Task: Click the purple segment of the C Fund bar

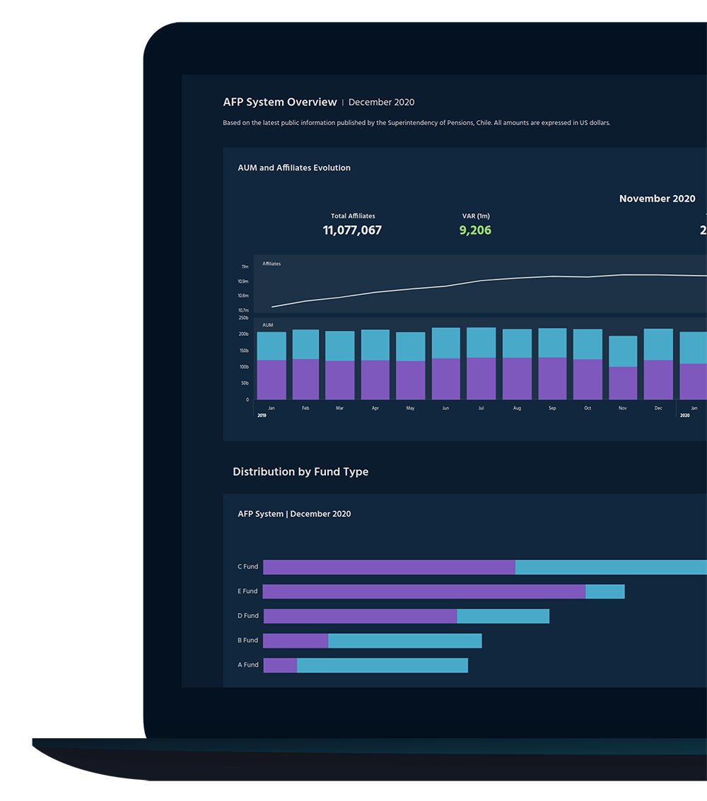Action: click(x=389, y=567)
